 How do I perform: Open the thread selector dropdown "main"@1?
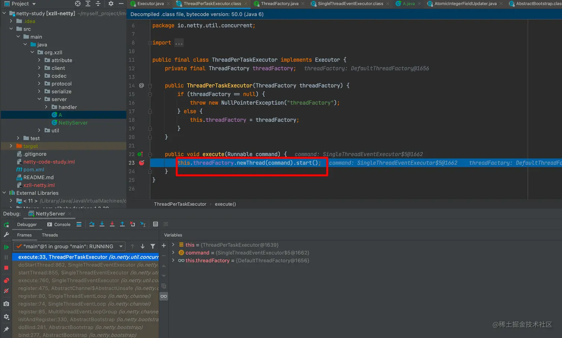tap(69, 246)
